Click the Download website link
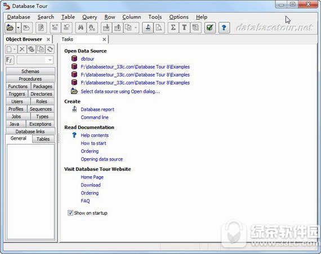The image size is (321, 254). click(91, 185)
